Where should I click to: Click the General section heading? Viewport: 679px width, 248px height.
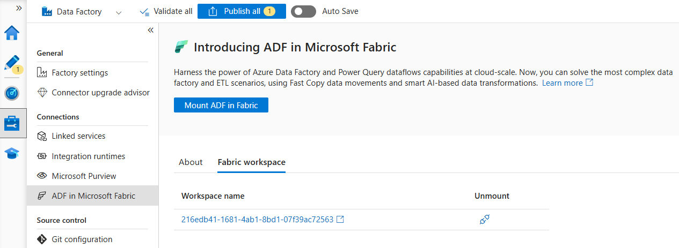click(50, 53)
